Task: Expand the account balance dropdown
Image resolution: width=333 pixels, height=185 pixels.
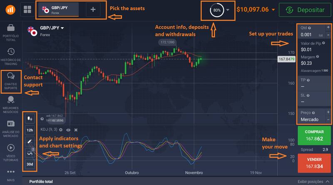Action: tap(273, 10)
